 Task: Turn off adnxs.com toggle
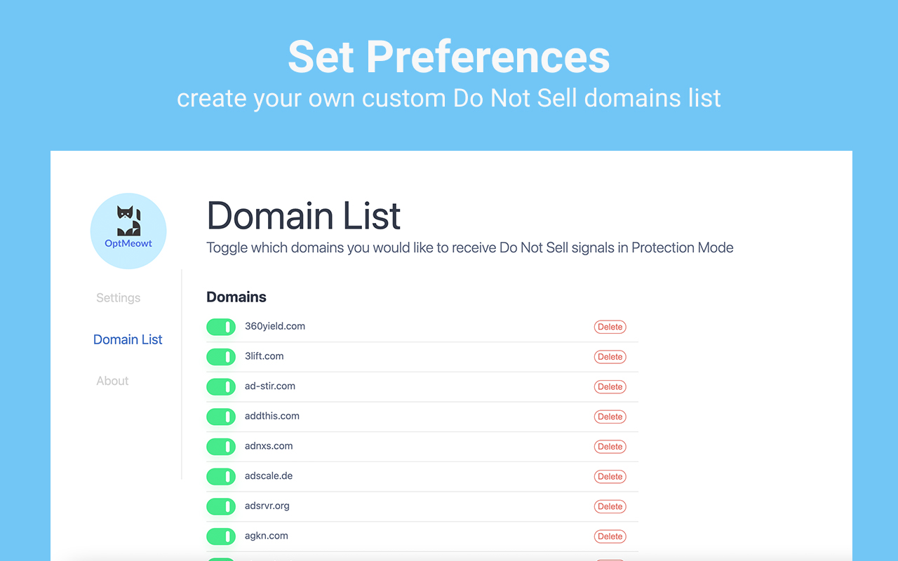pos(221,447)
